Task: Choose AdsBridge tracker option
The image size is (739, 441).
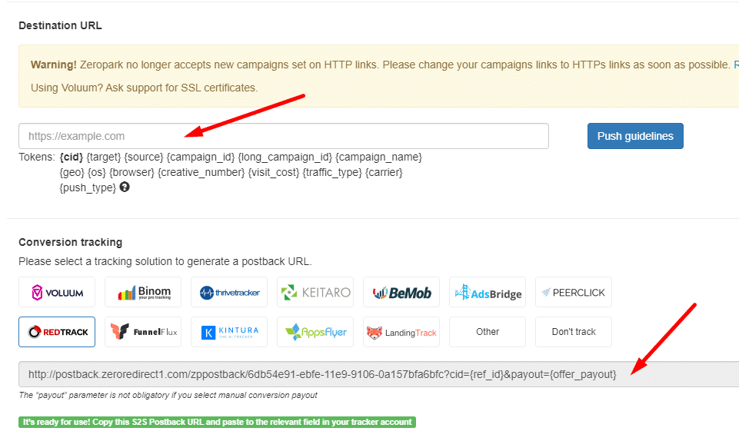Action: pos(488,292)
